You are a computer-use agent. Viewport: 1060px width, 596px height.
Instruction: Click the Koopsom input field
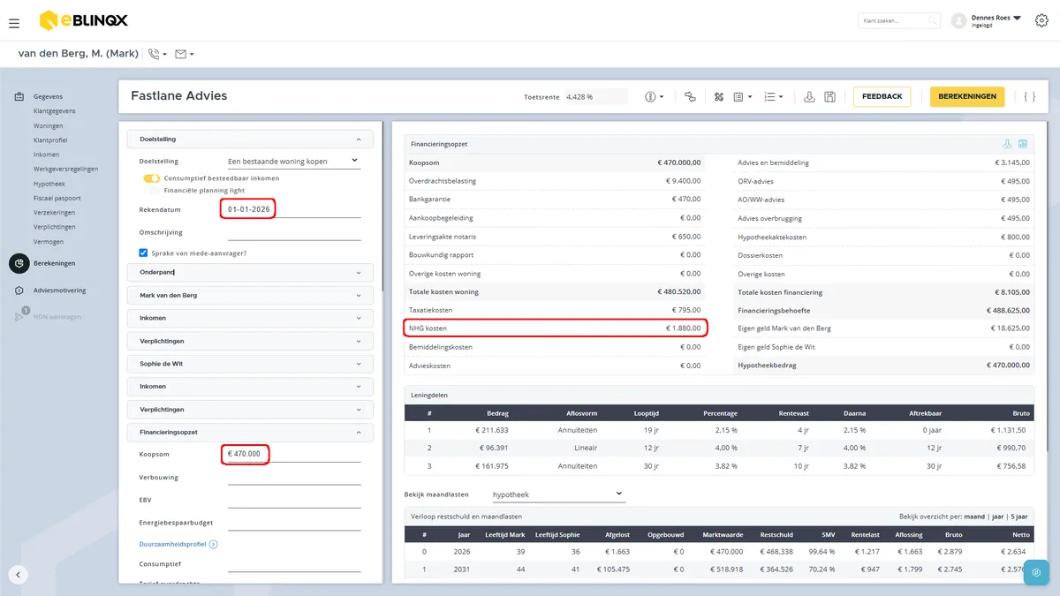point(293,454)
